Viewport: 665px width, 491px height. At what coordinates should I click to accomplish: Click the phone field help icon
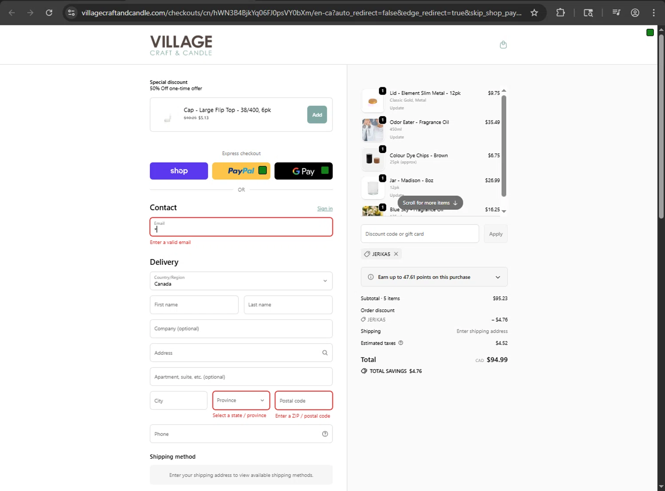tap(325, 434)
